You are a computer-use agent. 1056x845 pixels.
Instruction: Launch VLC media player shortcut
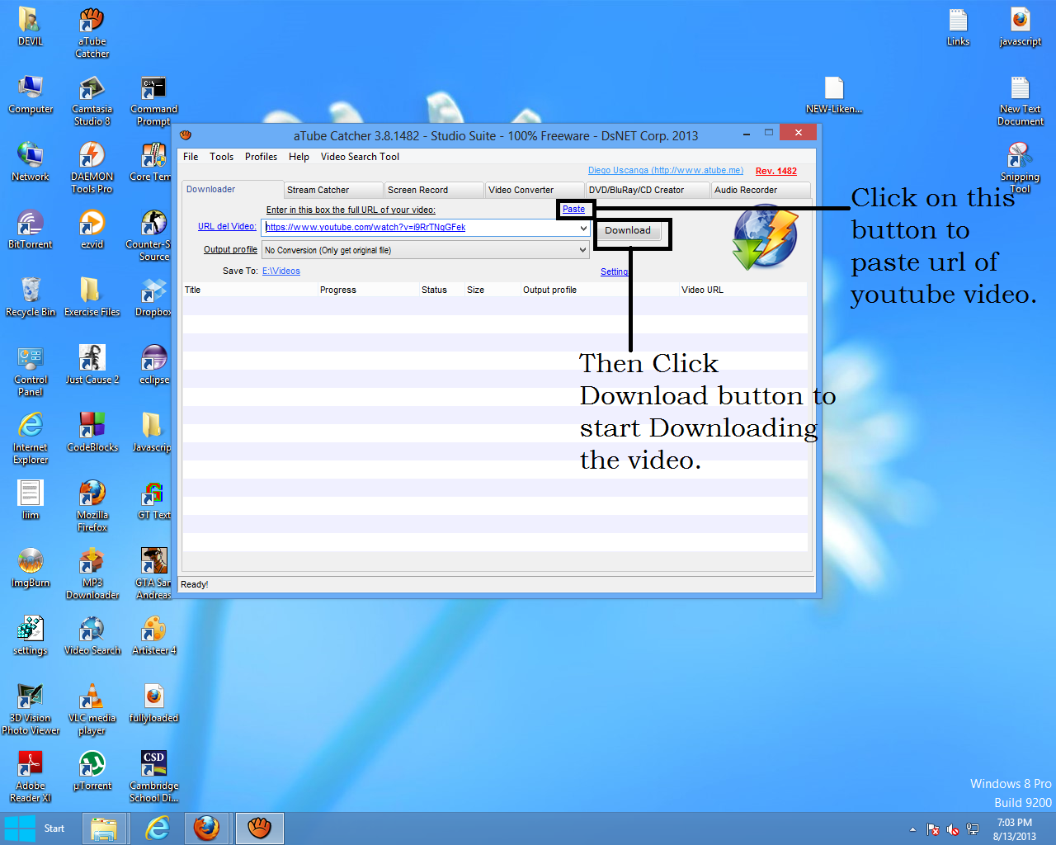92,710
